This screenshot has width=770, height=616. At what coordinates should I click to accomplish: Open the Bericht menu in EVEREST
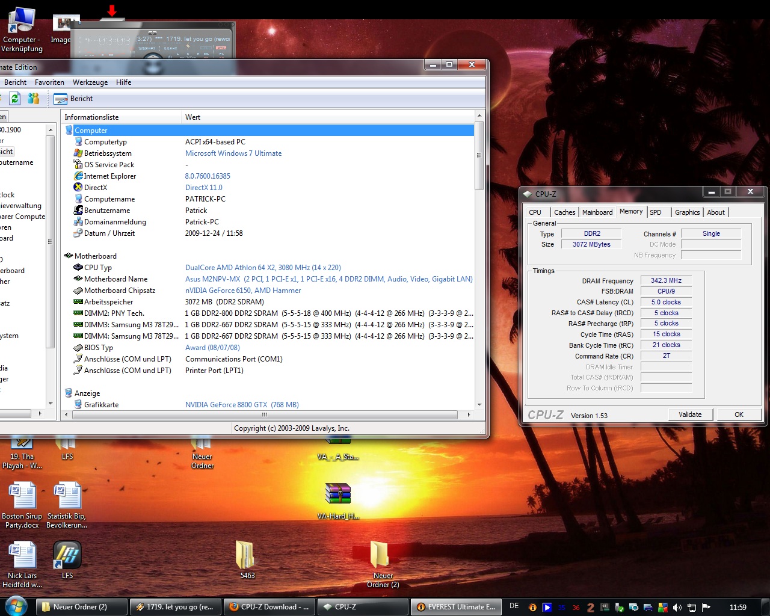(x=15, y=82)
